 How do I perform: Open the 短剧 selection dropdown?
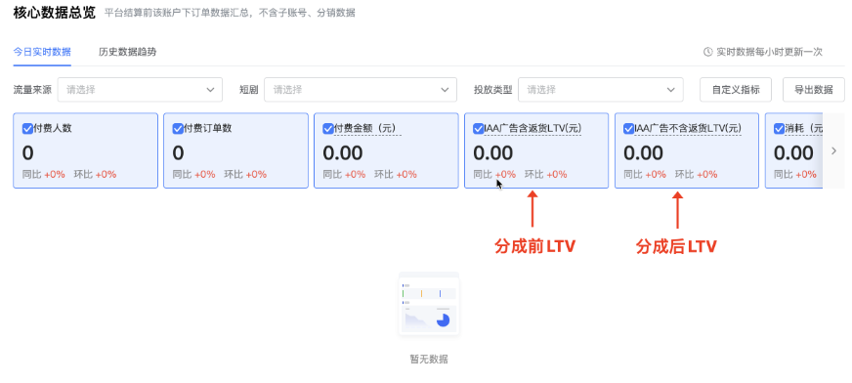(361, 90)
